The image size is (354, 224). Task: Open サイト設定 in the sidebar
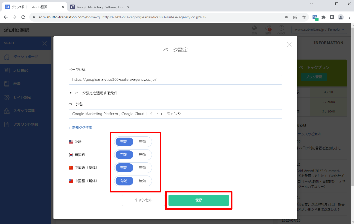point(26,97)
